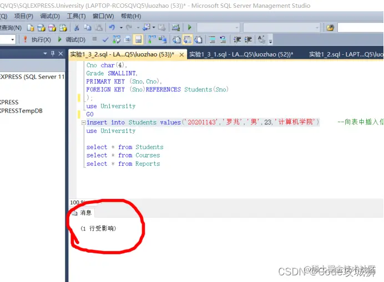Click the Decrease Indent icon

tap(237, 39)
